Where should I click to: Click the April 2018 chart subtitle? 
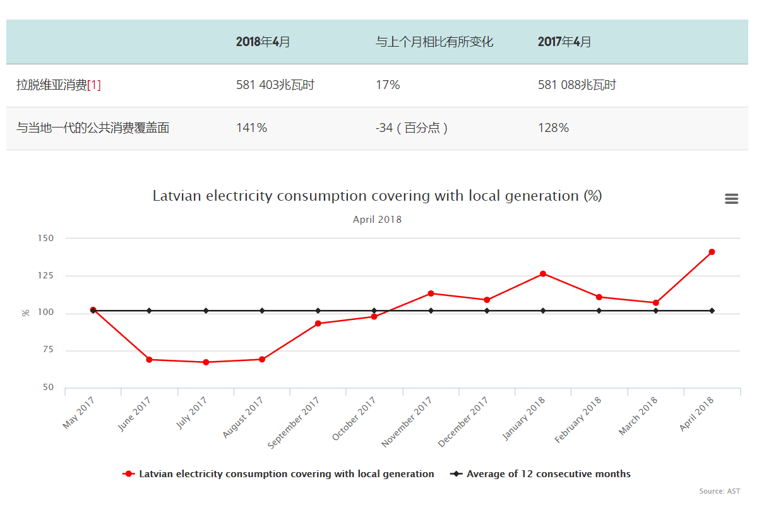tap(377, 220)
